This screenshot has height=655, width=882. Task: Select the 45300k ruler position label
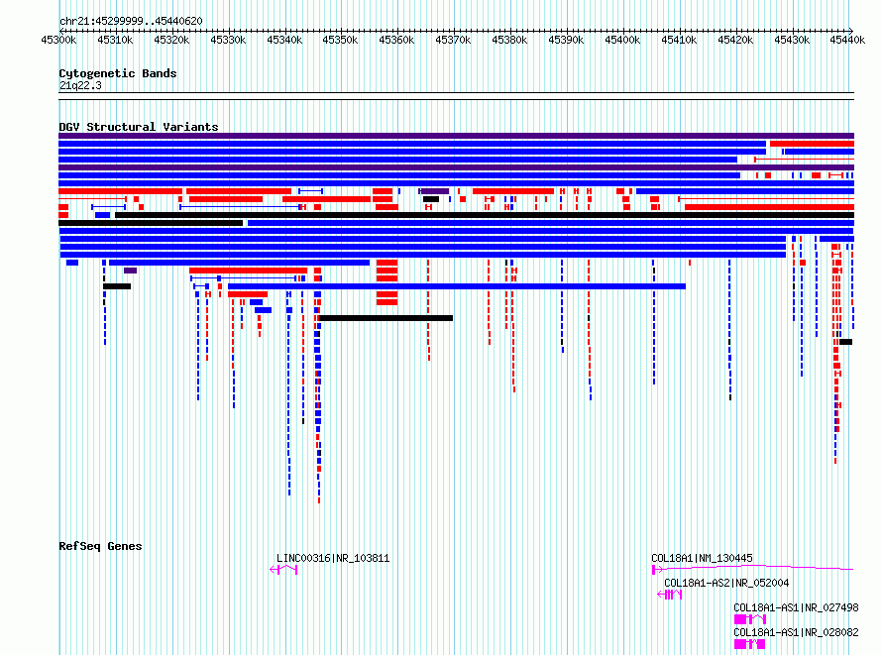[58, 40]
